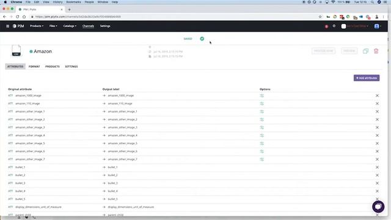Screen dimensions: 391x220
Task: Open options for amazon_other_image_1 row
Action: point(262,111)
